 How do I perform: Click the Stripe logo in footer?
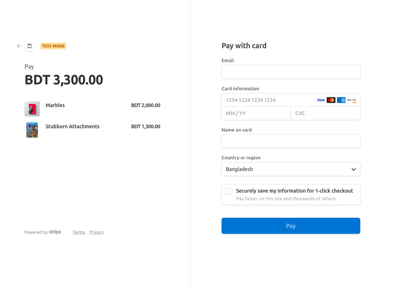(55, 232)
